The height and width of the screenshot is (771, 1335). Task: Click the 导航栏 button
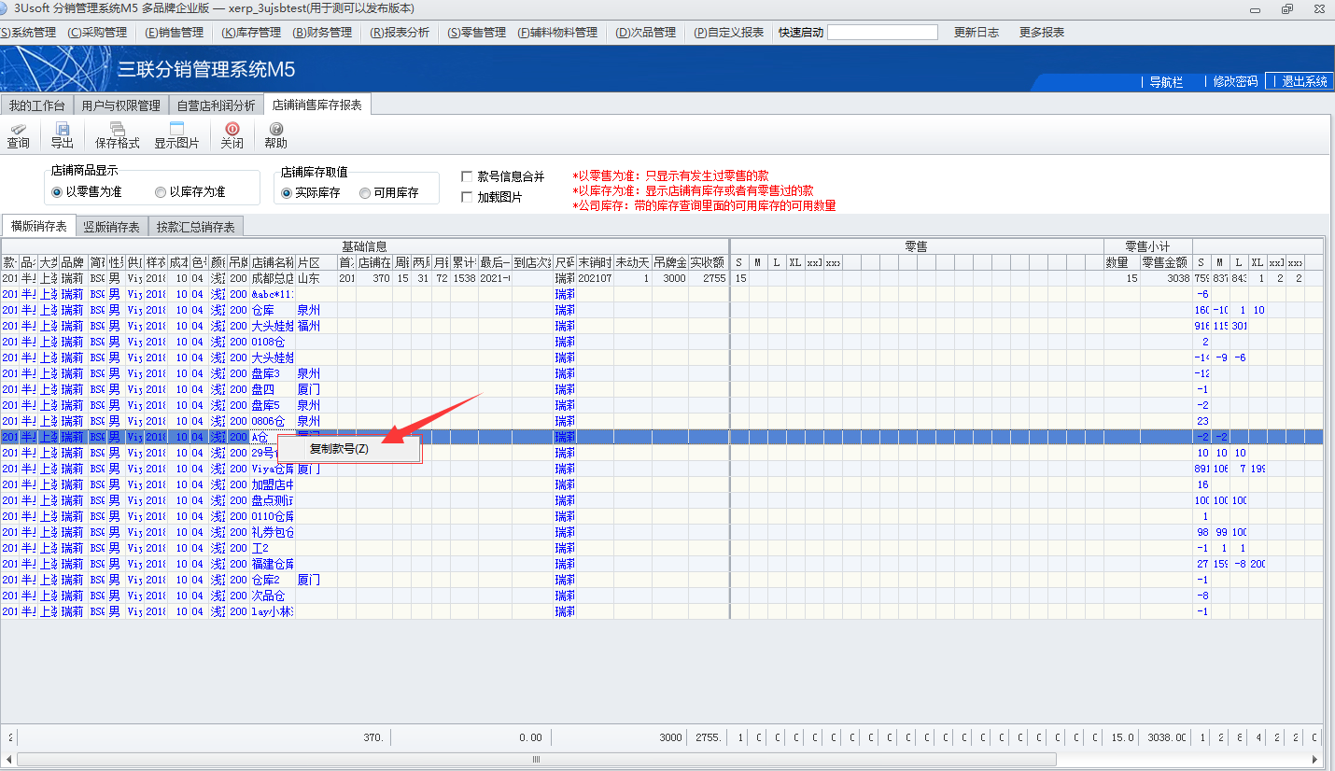tap(1166, 82)
